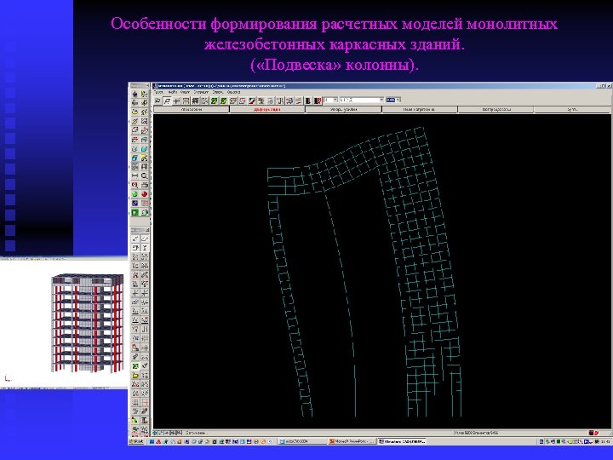613x460 pixels.
Task: Click first icon in the deformation toolbar
Action: (158, 101)
